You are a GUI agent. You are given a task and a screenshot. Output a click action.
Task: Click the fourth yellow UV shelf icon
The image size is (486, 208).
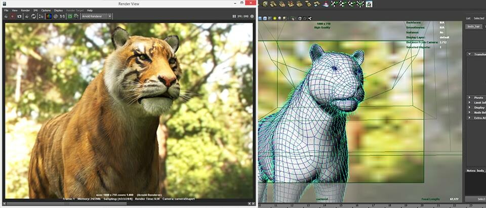click(x=291, y=4)
